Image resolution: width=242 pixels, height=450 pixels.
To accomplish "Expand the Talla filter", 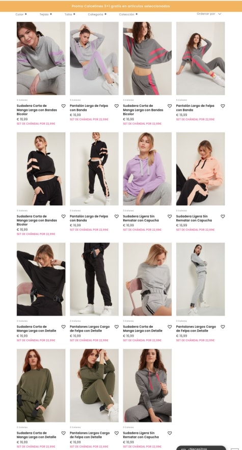I will [x=70, y=14].
